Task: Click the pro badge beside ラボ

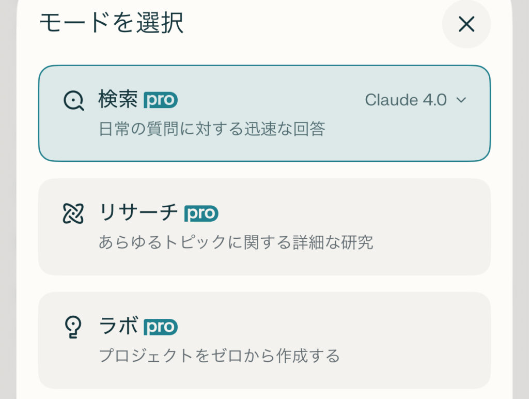Action: 161,326
